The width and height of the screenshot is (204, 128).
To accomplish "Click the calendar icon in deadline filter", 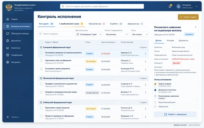I will point(78,35).
